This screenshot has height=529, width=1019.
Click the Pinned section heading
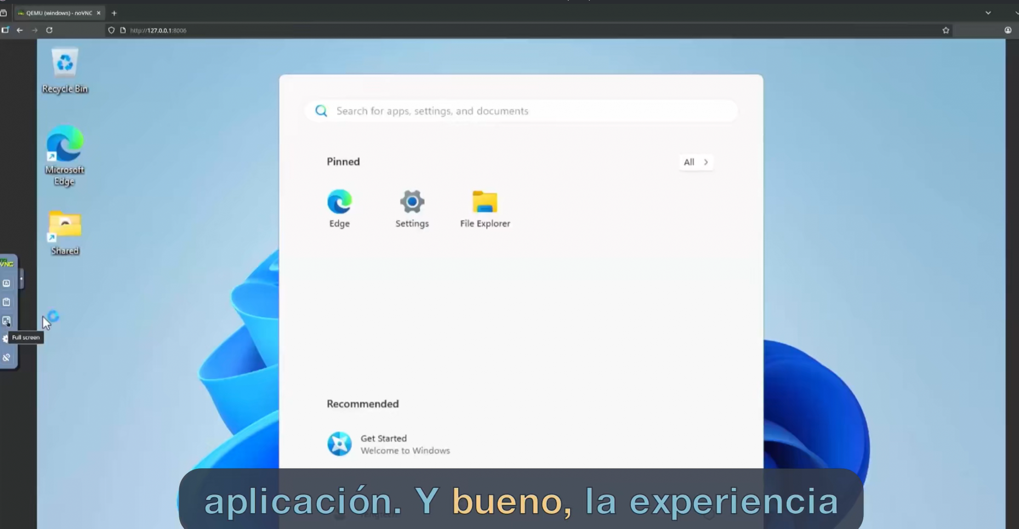click(343, 162)
